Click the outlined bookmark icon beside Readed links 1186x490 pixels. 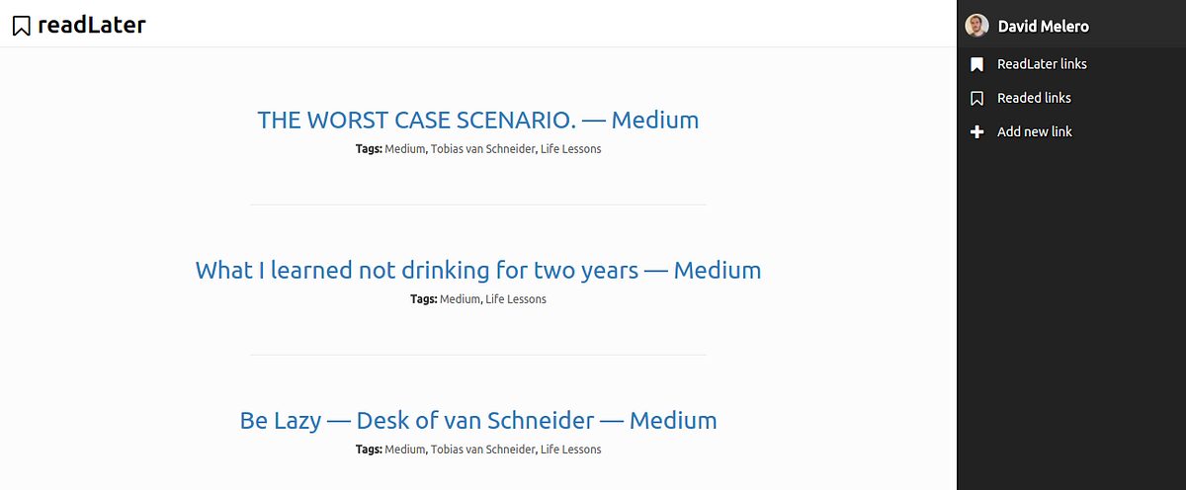pyautogui.click(x=976, y=98)
